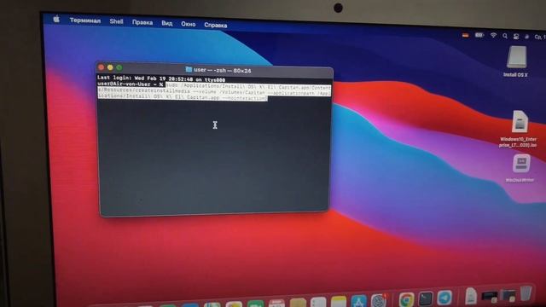Click the 'Last login' line in Terminal
The image size is (546, 307).
click(161, 78)
